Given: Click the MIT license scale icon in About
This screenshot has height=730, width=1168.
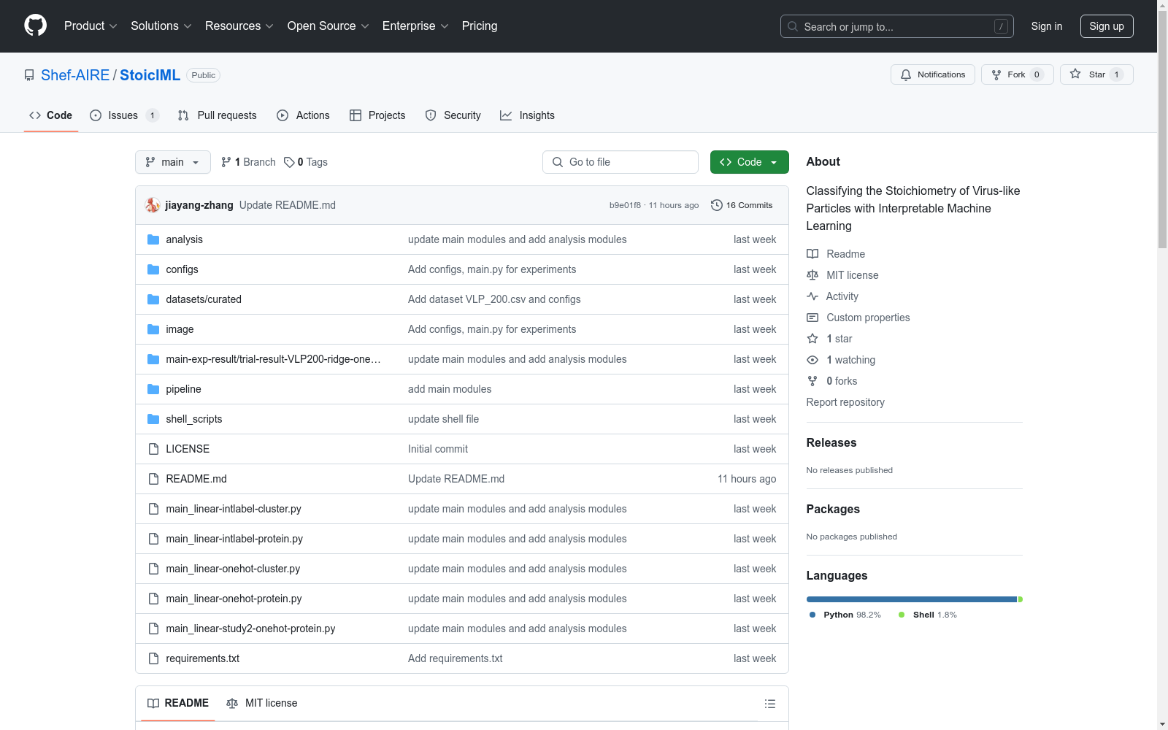Looking at the screenshot, I should pos(812,275).
